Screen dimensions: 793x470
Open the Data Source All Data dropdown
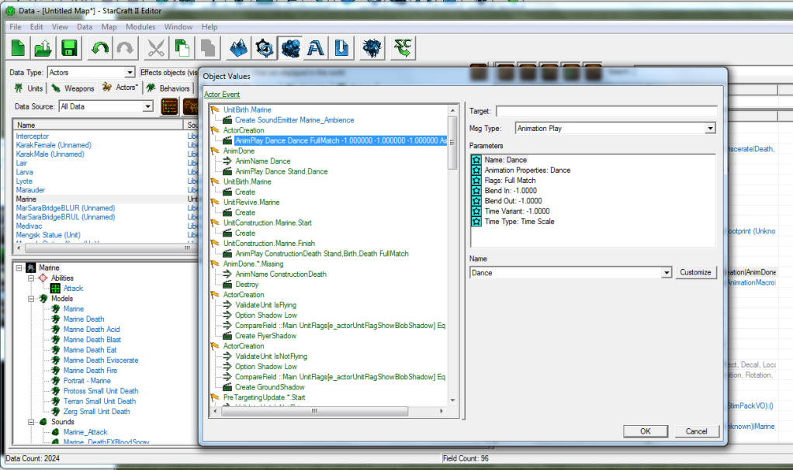point(147,106)
